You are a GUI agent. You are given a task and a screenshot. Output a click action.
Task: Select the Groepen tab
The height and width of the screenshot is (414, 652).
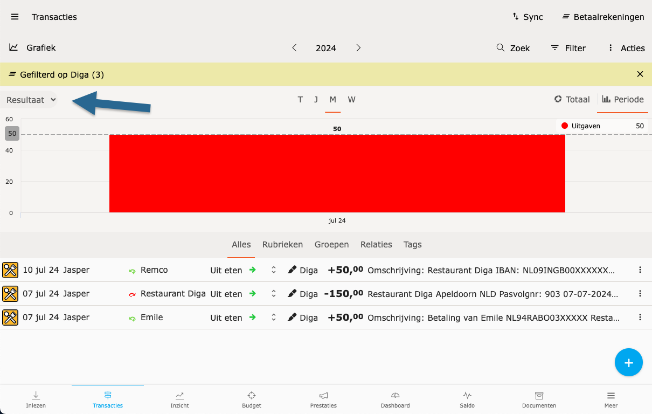(x=332, y=245)
